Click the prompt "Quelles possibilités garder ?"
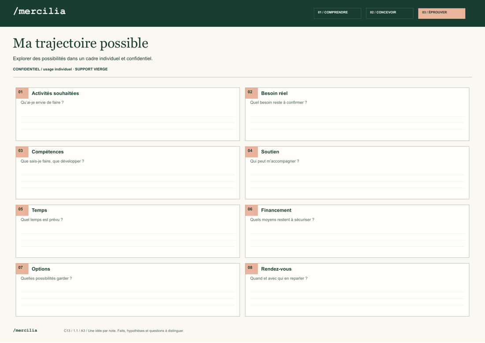The width and height of the screenshot is (485, 343). click(x=46, y=278)
